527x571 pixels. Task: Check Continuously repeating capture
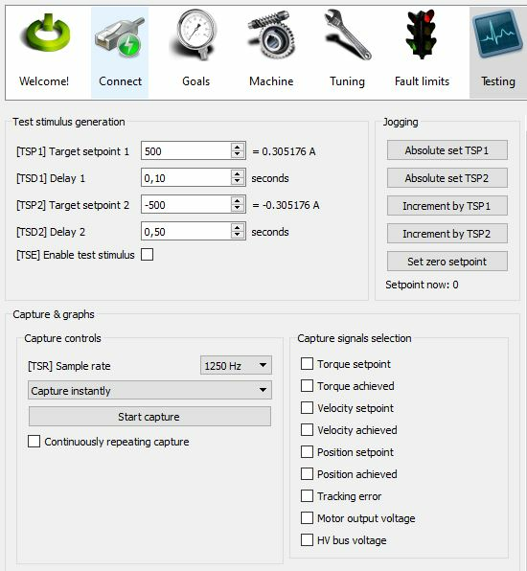34,441
